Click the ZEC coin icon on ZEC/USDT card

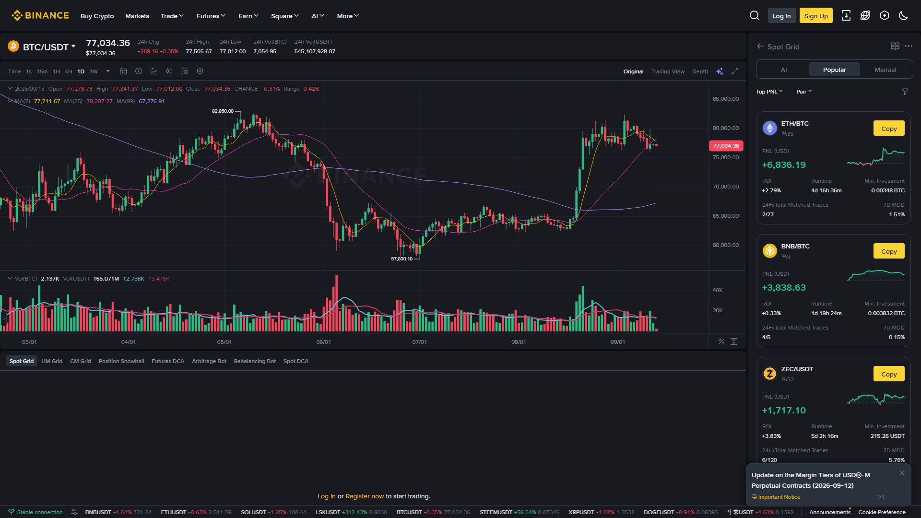pos(770,374)
